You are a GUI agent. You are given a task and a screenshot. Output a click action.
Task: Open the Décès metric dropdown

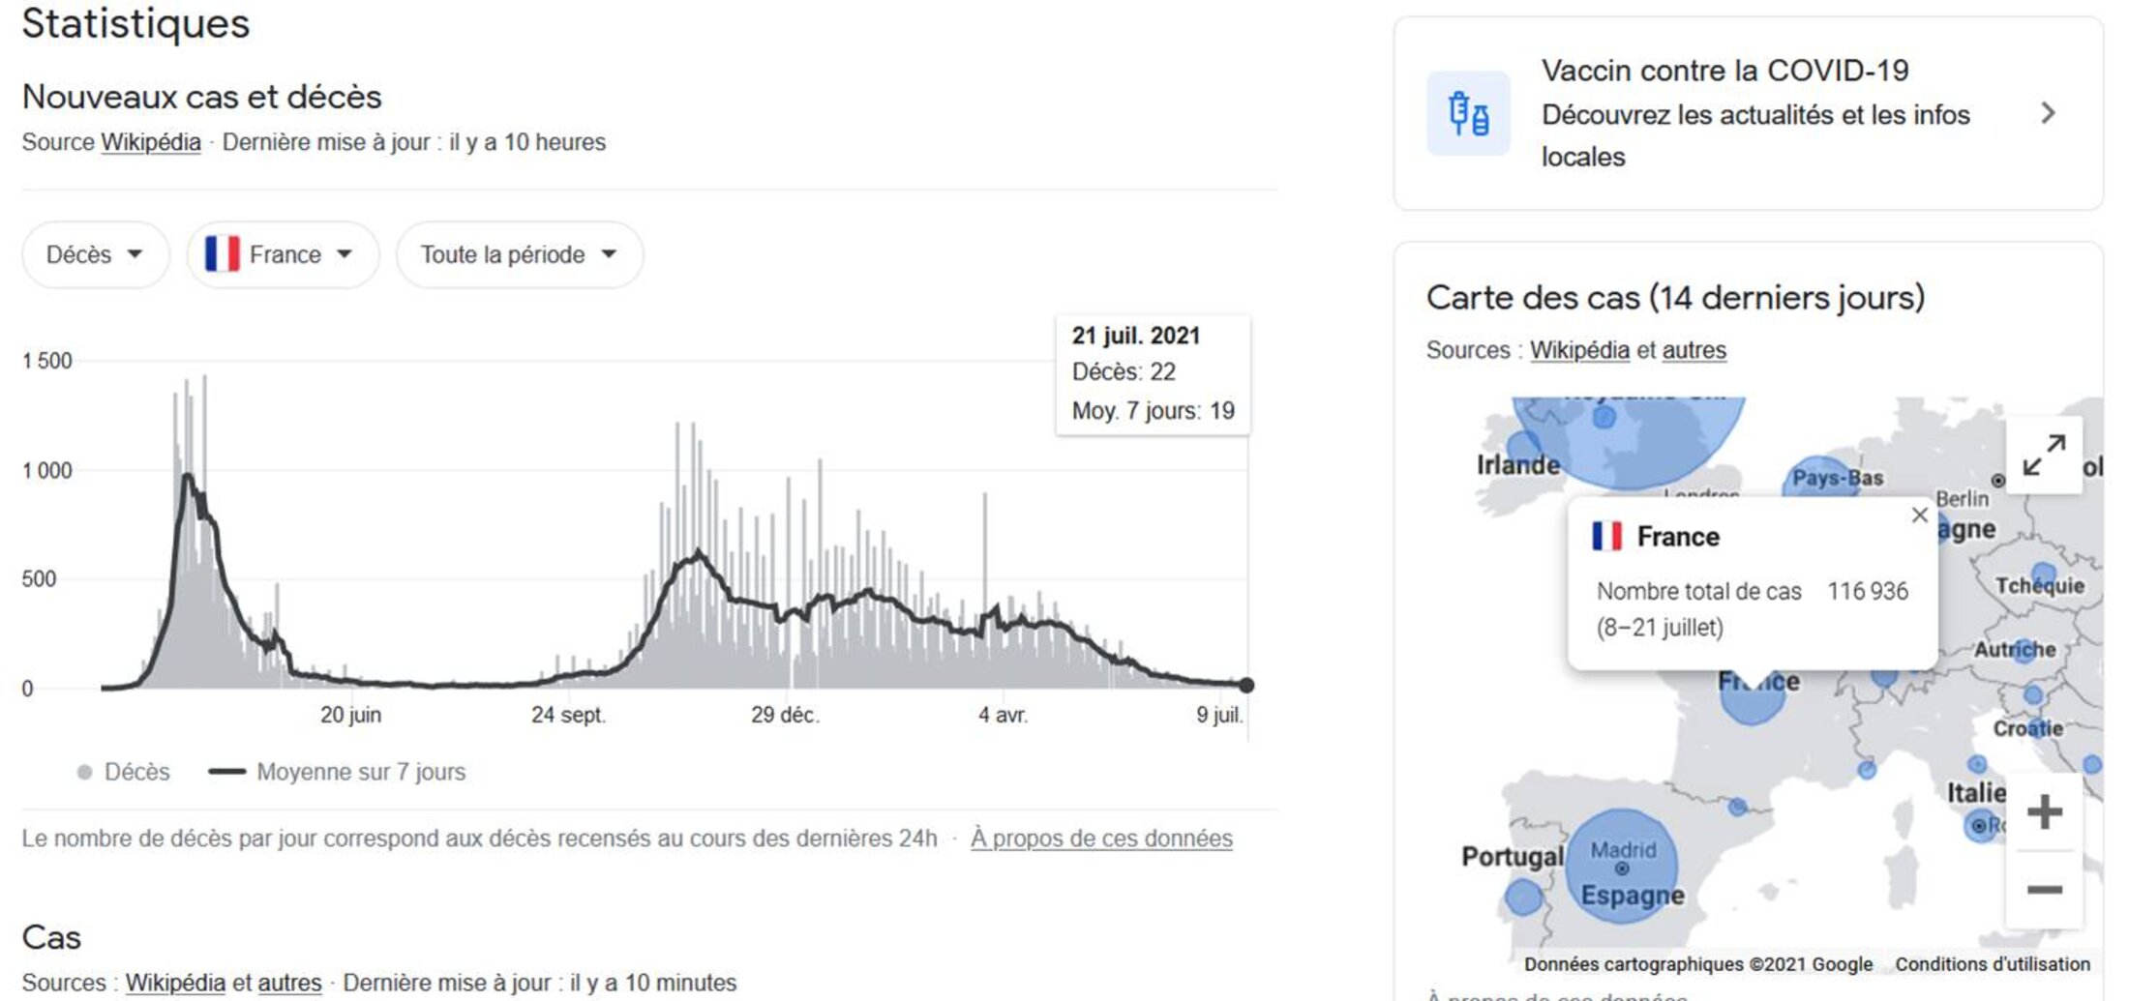(x=95, y=254)
